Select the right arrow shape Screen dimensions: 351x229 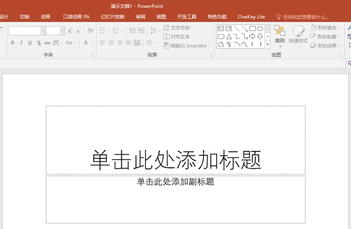tap(252, 36)
